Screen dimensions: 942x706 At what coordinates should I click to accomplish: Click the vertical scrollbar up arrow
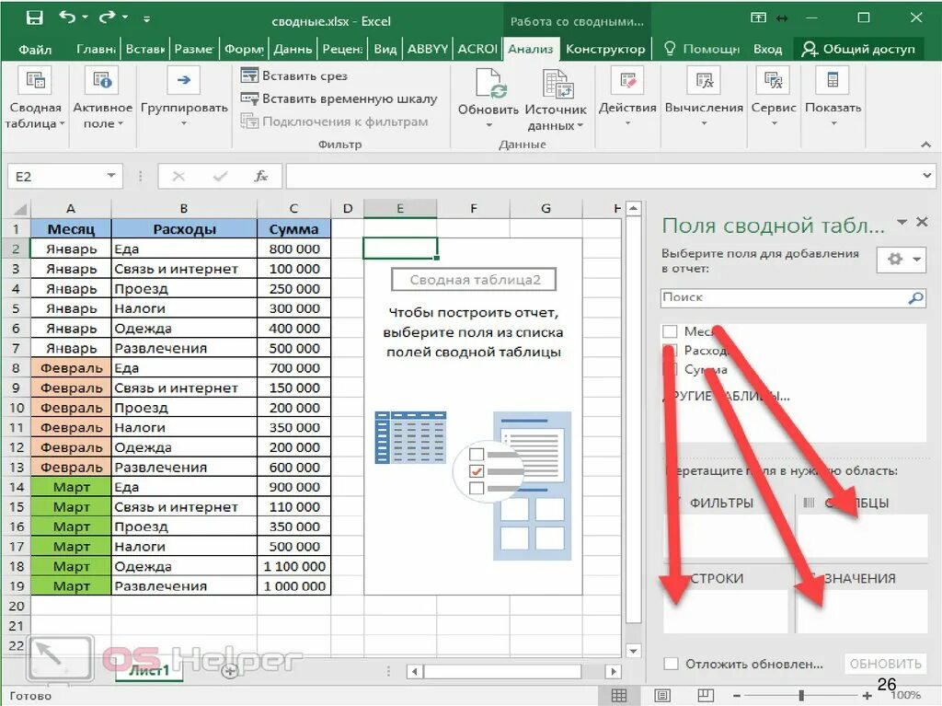click(633, 208)
